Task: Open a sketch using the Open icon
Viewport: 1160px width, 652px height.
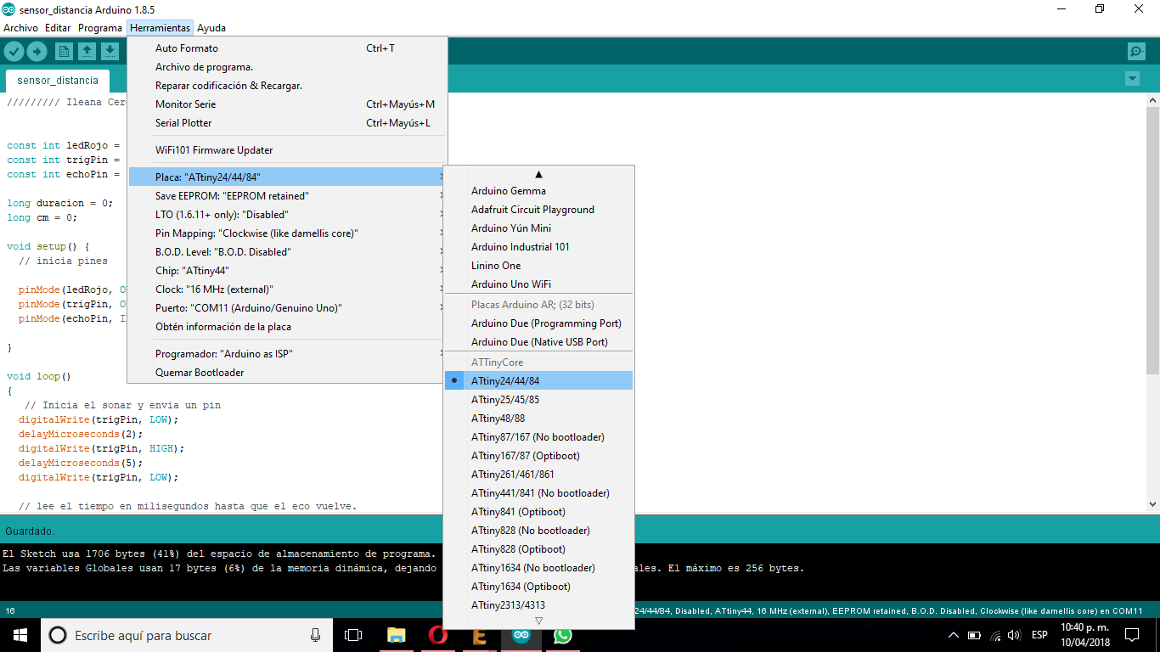Action: tap(87, 52)
